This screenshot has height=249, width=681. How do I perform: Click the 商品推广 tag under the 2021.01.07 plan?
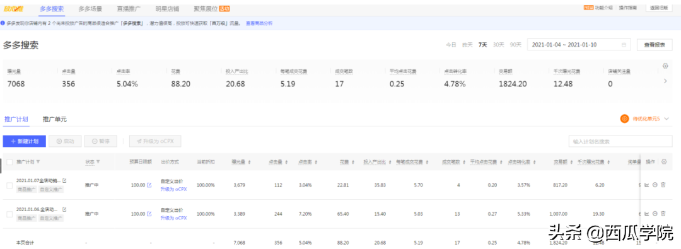[26, 189]
